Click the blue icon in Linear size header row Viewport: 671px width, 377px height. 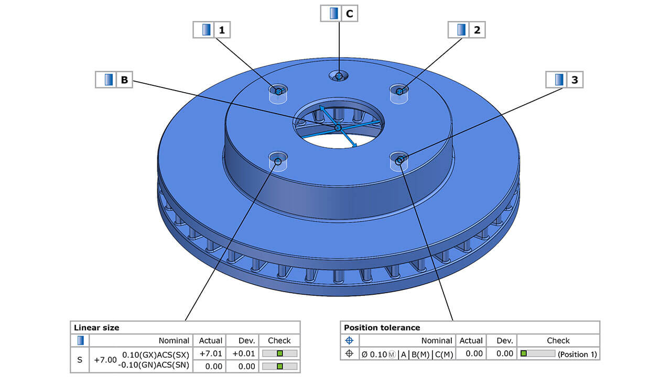[x=80, y=340]
